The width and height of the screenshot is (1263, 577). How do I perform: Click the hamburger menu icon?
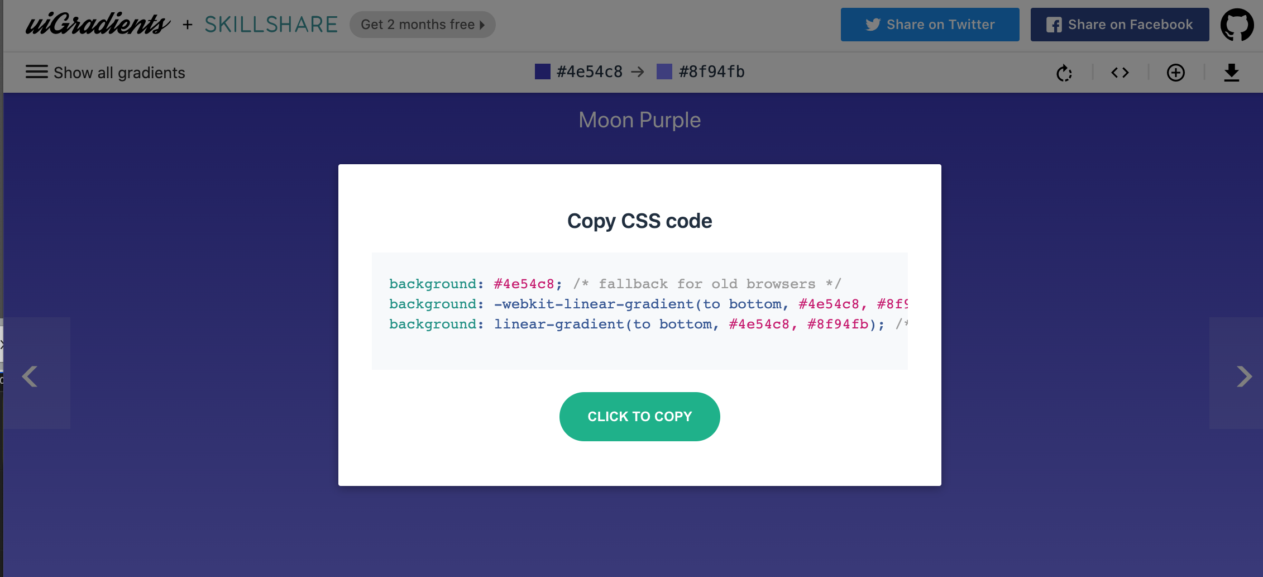(37, 72)
